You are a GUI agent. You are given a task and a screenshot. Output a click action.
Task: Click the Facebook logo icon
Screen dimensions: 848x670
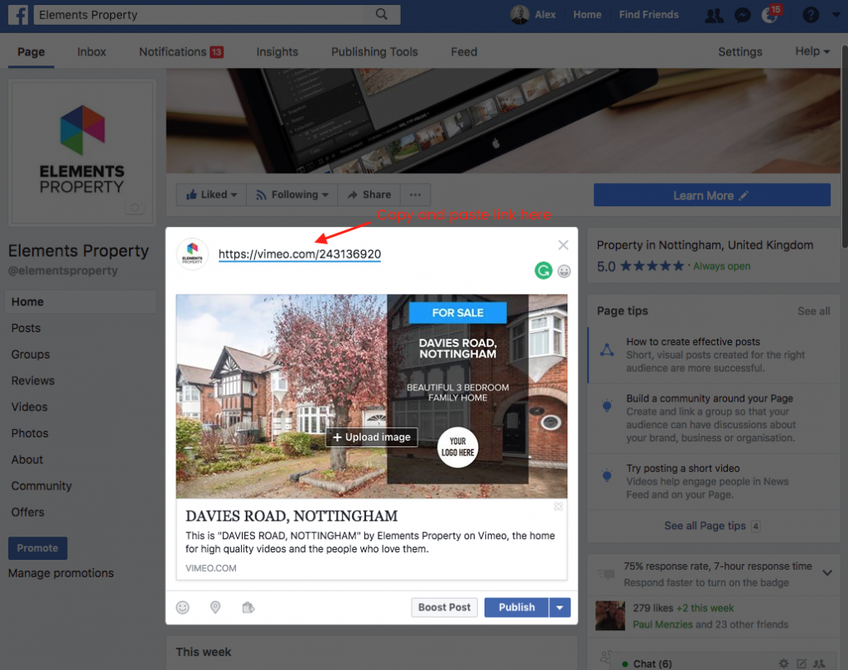point(18,15)
